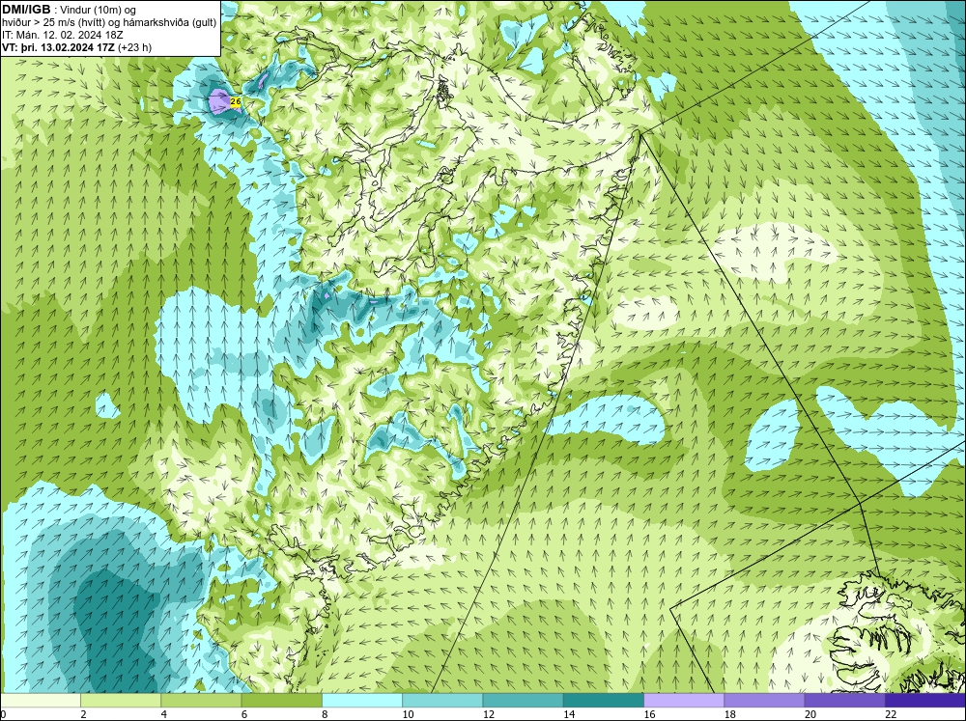
Task: Click the scale label 14
Action: tap(569, 714)
